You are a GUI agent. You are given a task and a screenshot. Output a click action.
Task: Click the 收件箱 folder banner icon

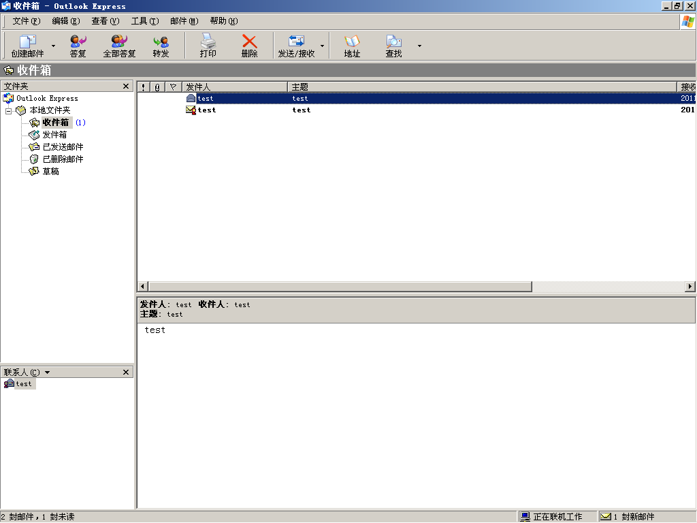point(8,70)
